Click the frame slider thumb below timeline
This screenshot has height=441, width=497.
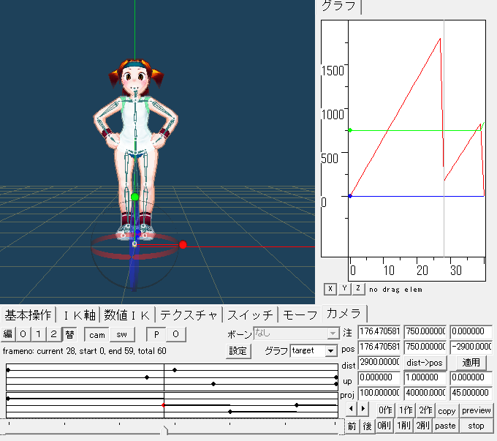coord(165,430)
